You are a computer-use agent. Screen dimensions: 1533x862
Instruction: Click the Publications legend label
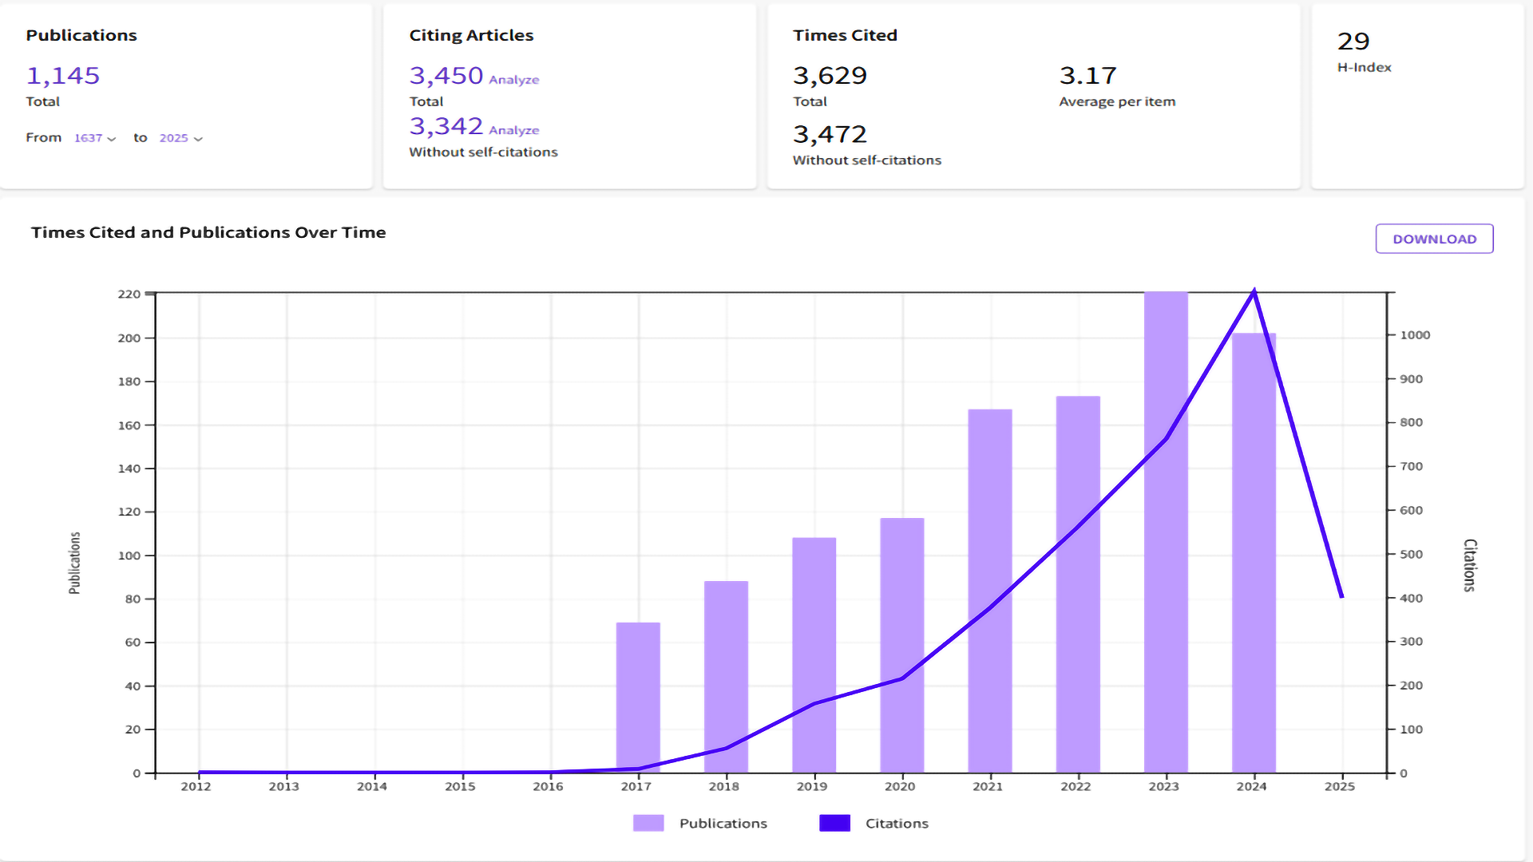tap(723, 823)
